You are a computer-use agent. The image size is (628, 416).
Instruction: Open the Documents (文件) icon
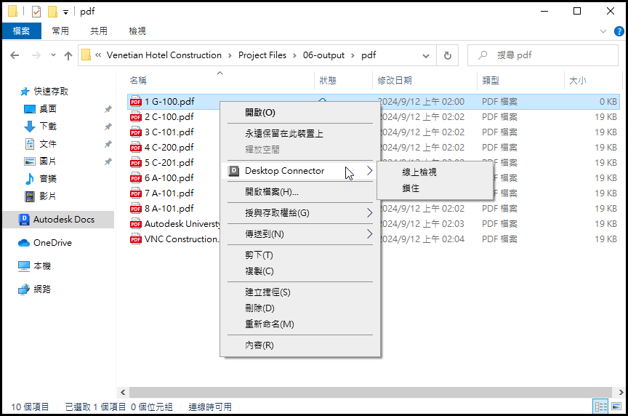point(30,144)
